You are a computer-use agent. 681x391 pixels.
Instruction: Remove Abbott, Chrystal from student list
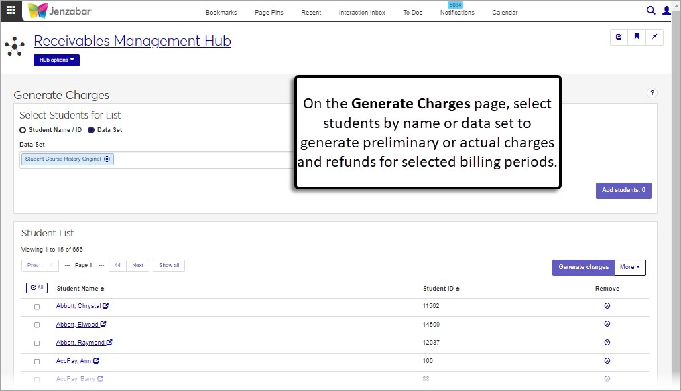coord(607,306)
